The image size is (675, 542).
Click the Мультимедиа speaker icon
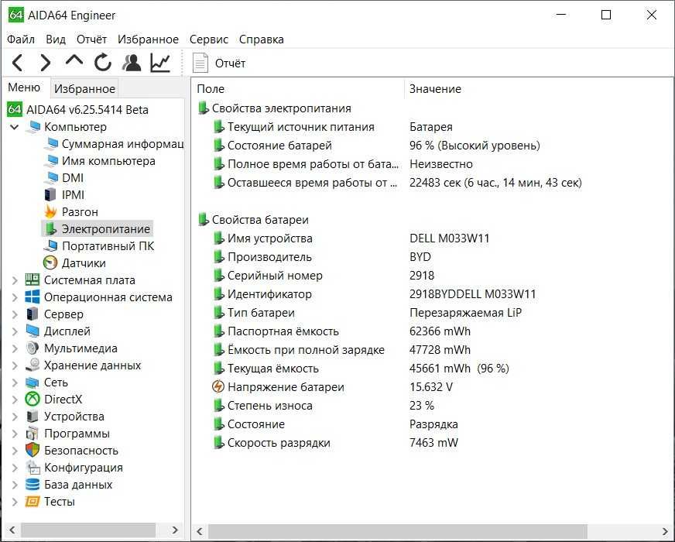point(33,348)
